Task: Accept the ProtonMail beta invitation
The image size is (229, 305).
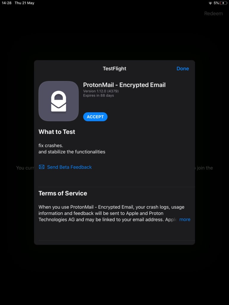Action: (95, 117)
